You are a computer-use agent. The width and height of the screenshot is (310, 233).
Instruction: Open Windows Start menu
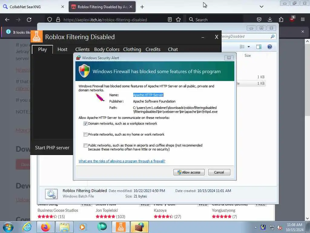(x=8, y=227)
